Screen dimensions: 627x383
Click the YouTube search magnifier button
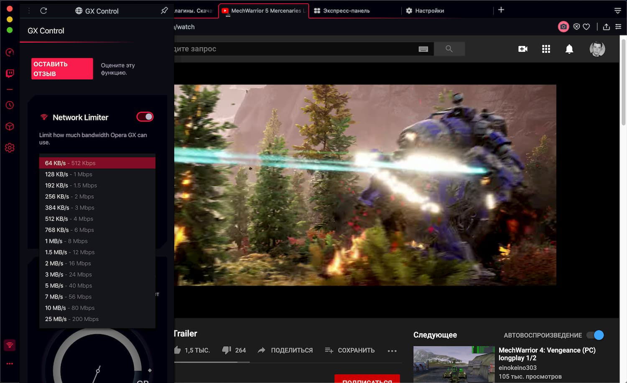[449, 49]
